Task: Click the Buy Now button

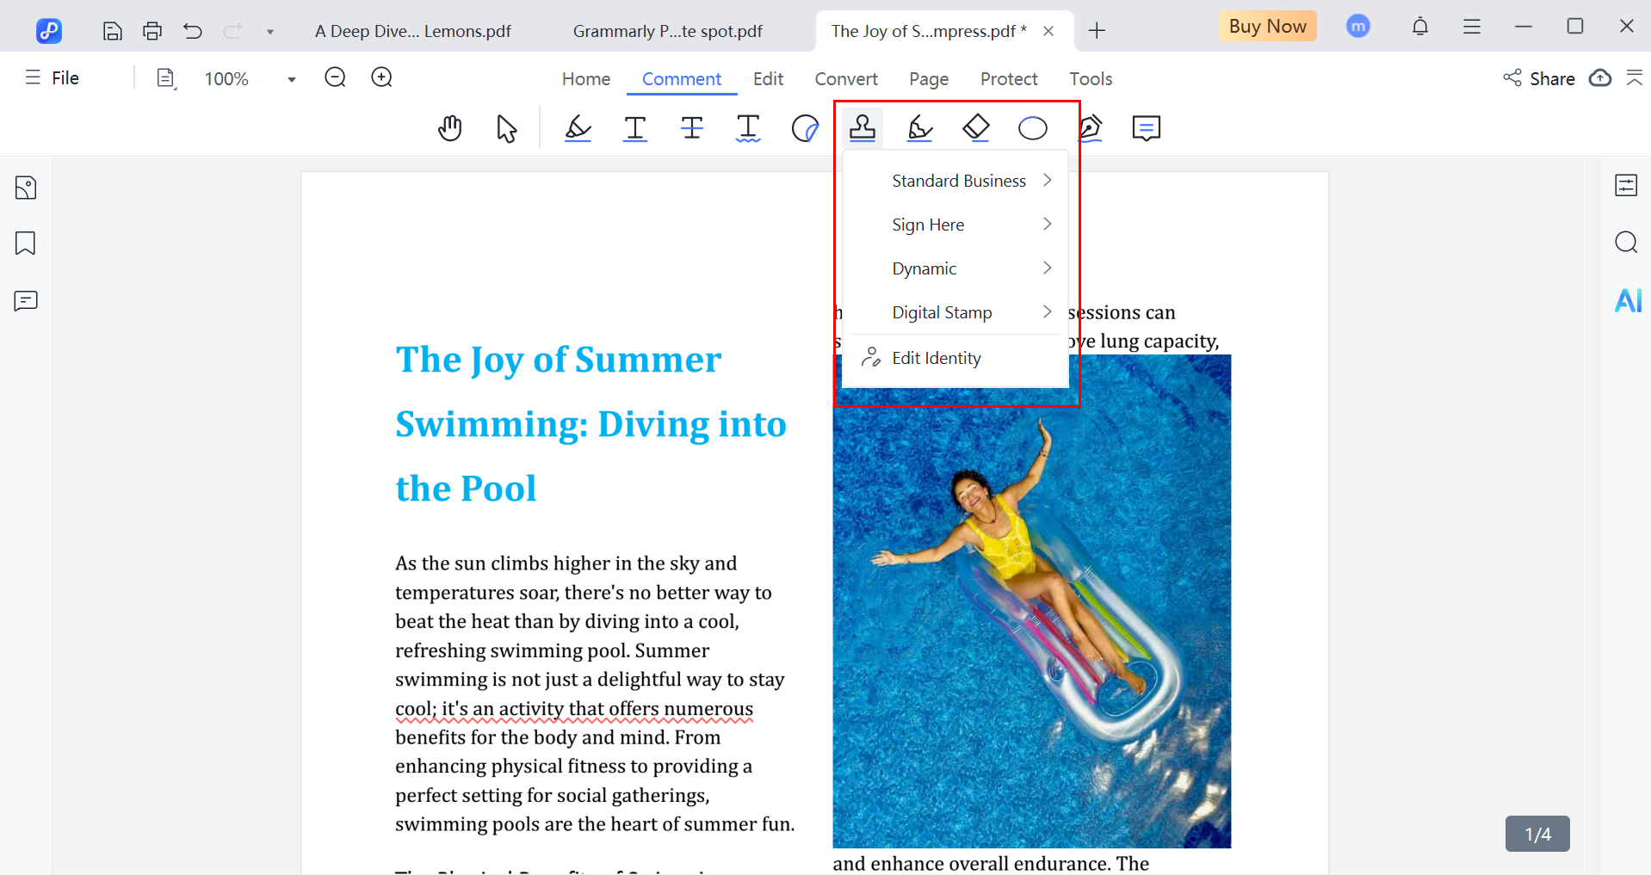Action: [1266, 27]
